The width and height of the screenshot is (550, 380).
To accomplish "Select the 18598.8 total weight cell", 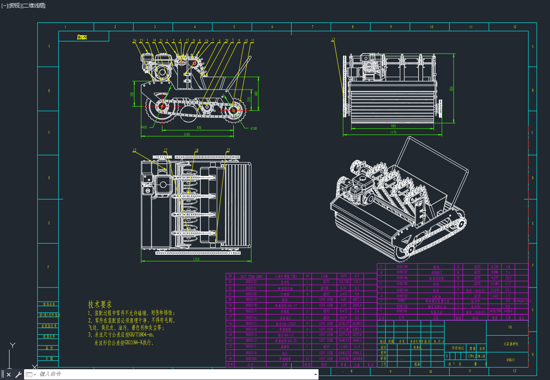I will tap(357, 358).
